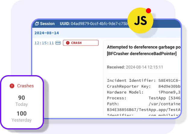The width and height of the screenshot is (188, 134).
Task: Open the ellipsis icon beside 12:15:11
Action: click(58, 43)
